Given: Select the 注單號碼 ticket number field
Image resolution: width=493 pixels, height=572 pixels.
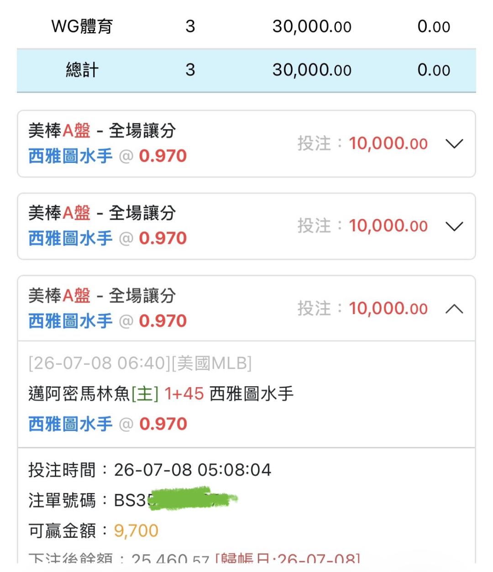Looking at the screenshot, I should tap(133, 500).
